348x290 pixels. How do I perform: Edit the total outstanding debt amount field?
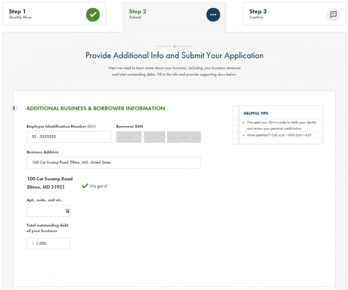[50, 244]
